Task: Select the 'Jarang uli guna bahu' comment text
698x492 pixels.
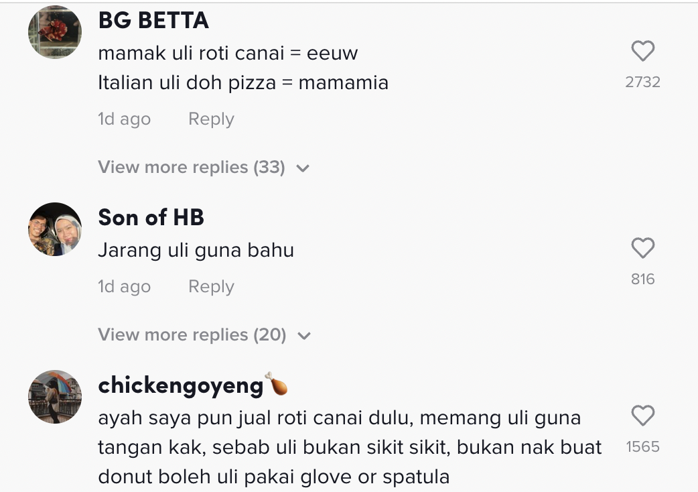Action: click(196, 251)
